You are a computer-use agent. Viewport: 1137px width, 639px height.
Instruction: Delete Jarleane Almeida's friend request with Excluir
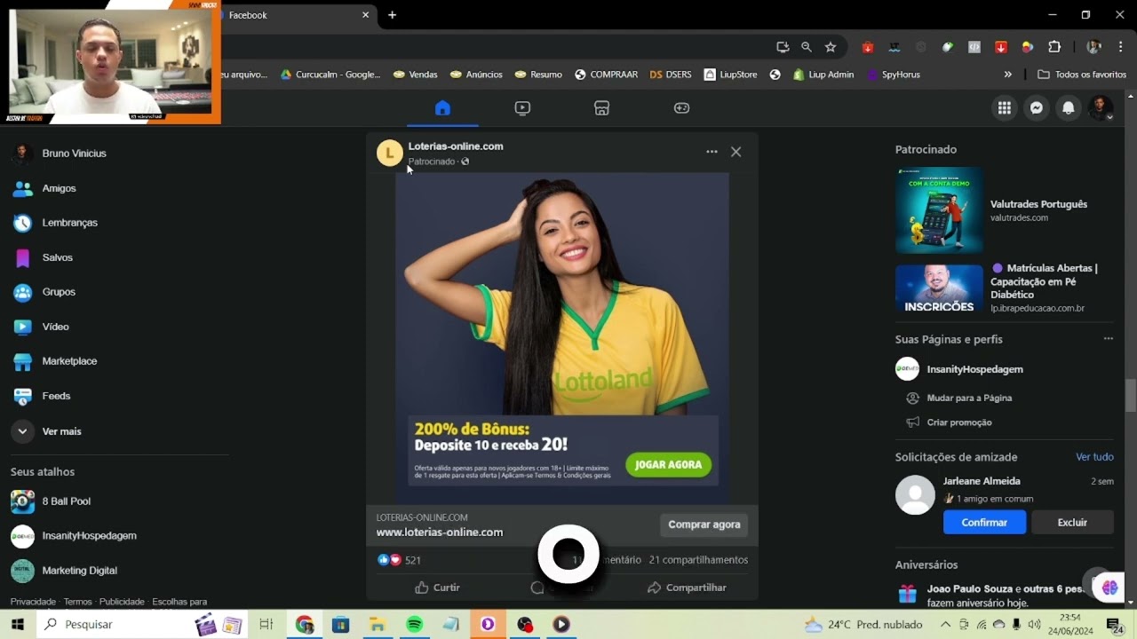(1072, 523)
